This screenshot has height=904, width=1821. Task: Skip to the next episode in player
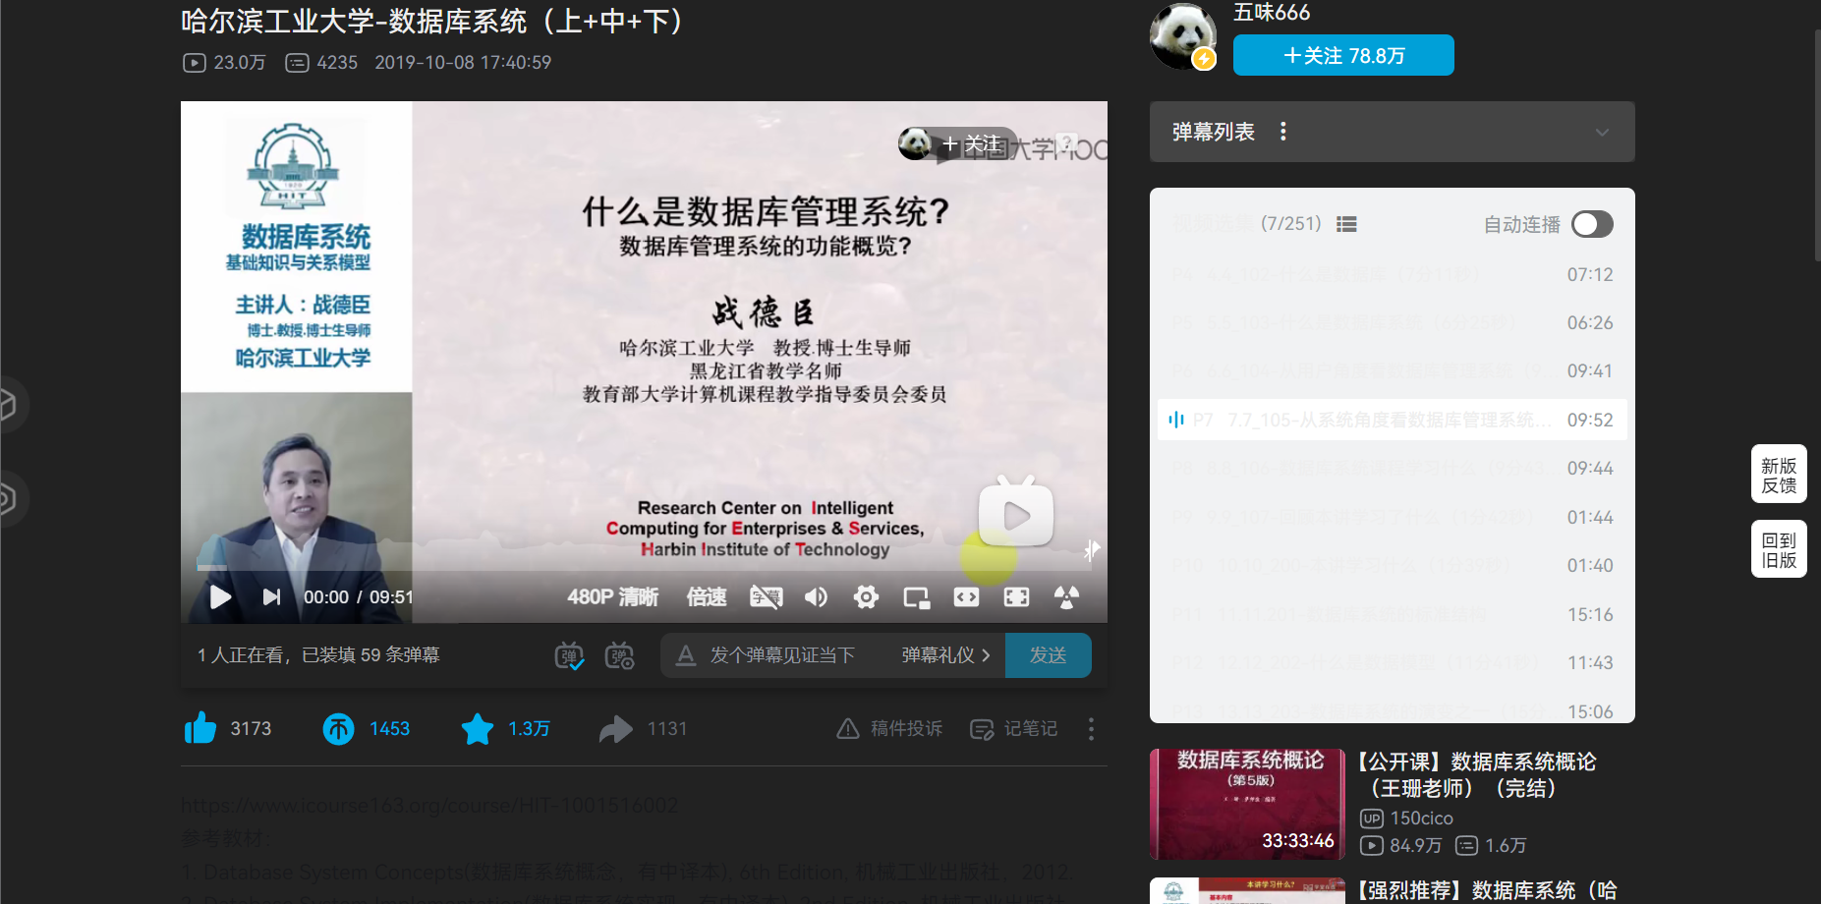coord(271,596)
